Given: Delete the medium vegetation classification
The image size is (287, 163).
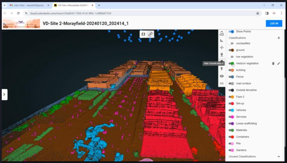Looking at the screenshot, I should 273,64.
